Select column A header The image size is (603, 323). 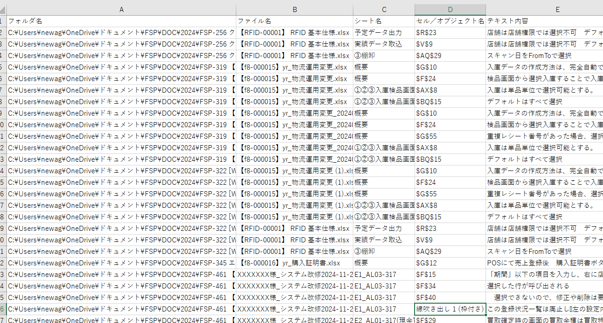(121, 10)
